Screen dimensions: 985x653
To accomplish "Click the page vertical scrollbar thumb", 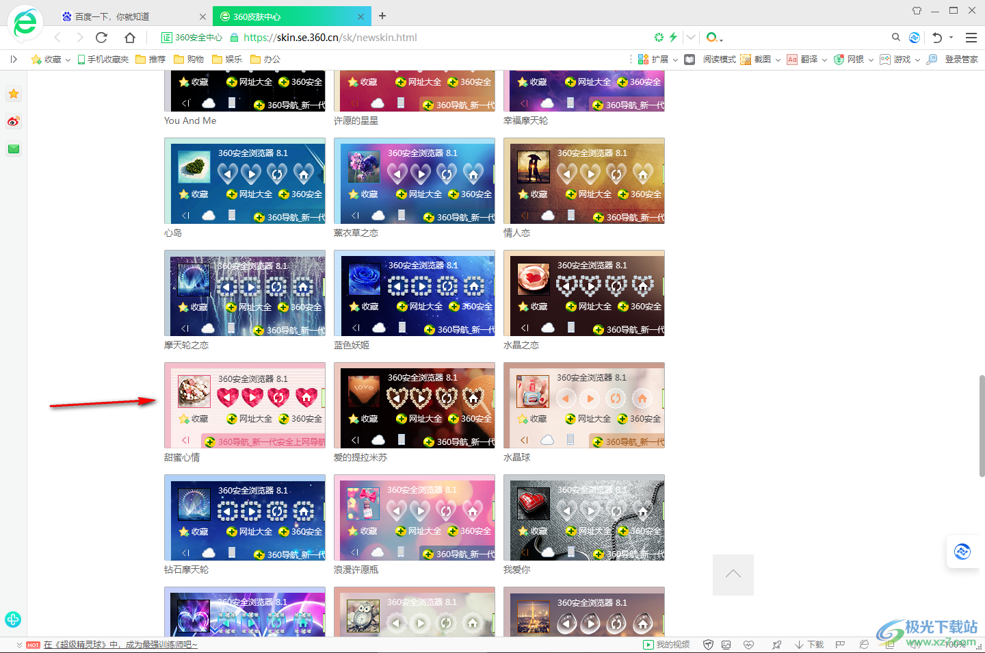I will click(x=982, y=426).
